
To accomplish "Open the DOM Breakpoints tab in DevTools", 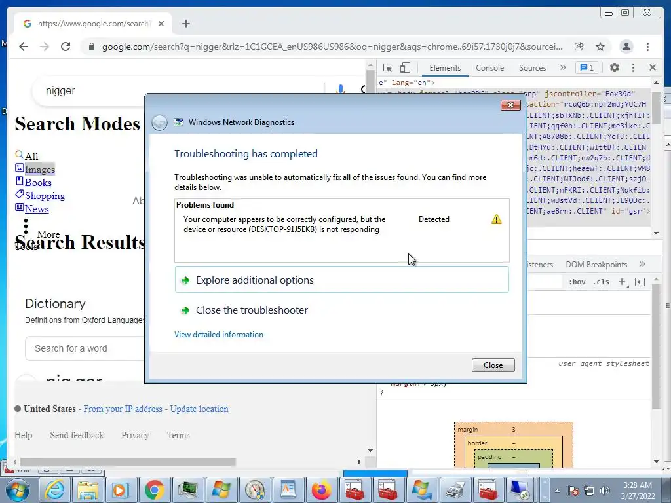I will pos(596,265).
